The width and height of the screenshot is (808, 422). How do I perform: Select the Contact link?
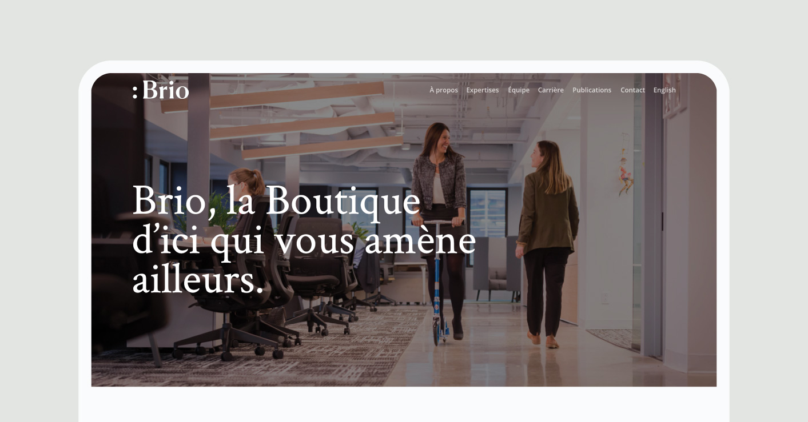tap(632, 90)
